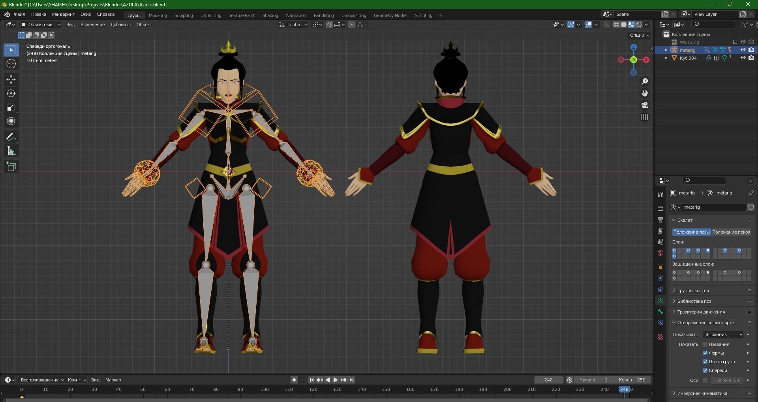This screenshot has height=402, width=758.
Task: Open the Bone properties tab icon
Action: click(x=660, y=311)
